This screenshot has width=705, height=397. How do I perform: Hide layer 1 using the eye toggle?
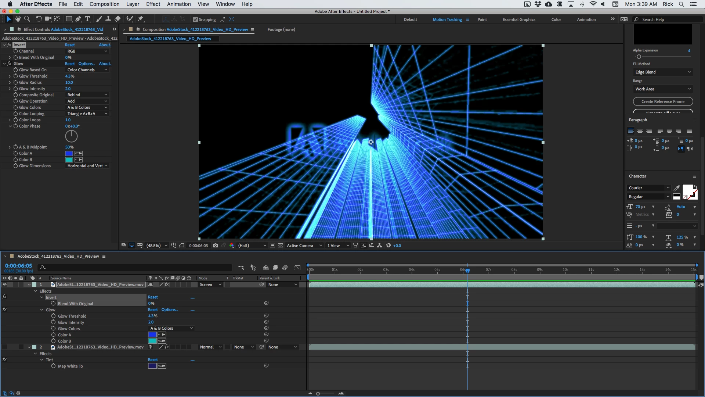click(x=4, y=285)
